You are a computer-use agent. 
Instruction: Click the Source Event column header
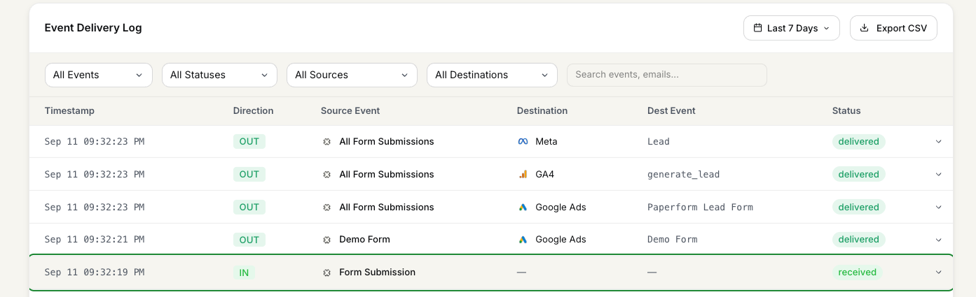click(x=350, y=110)
